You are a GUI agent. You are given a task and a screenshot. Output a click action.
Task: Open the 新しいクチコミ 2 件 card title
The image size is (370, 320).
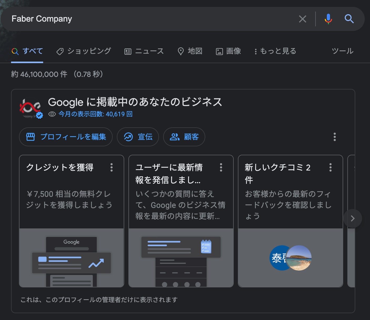point(278,174)
